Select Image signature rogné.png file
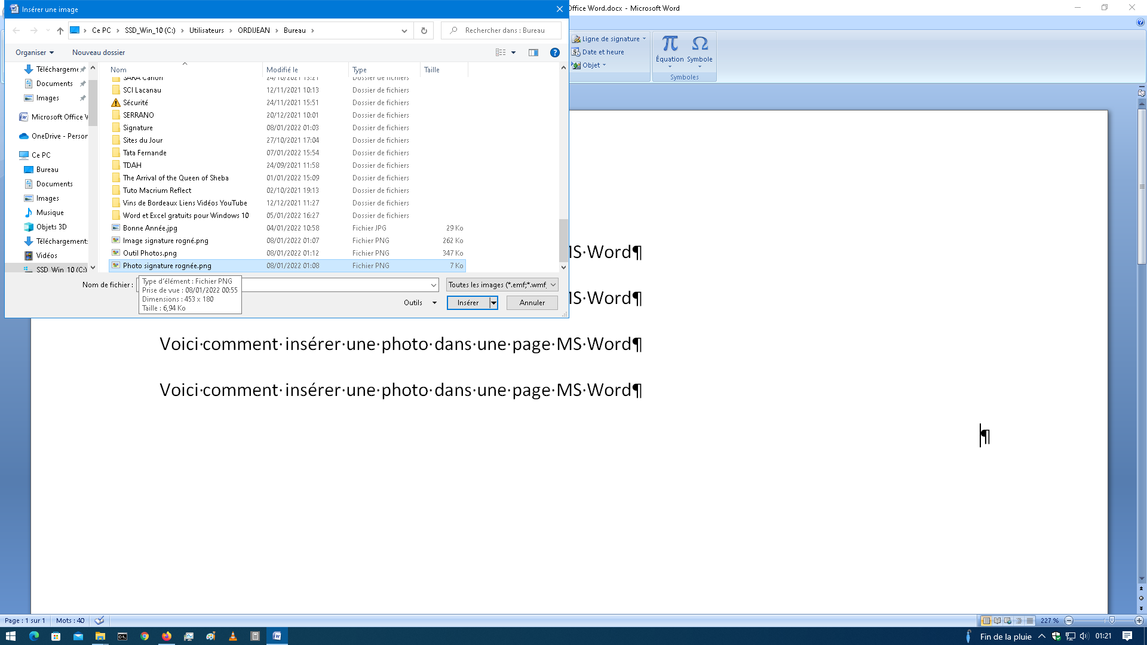This screenshot has height=645, width=1147. [x=165, y=241]
